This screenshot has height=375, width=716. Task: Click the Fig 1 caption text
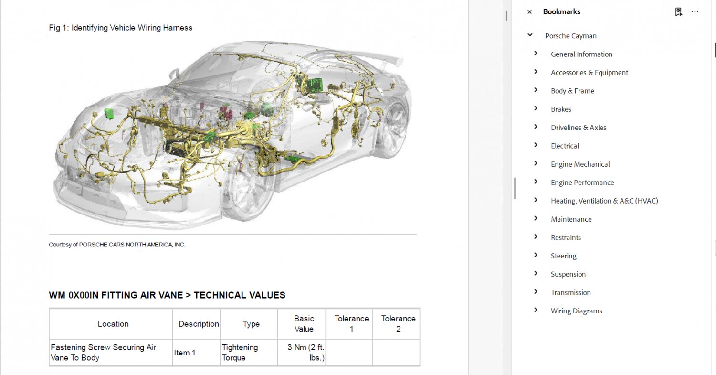click(x=121, y=28)
